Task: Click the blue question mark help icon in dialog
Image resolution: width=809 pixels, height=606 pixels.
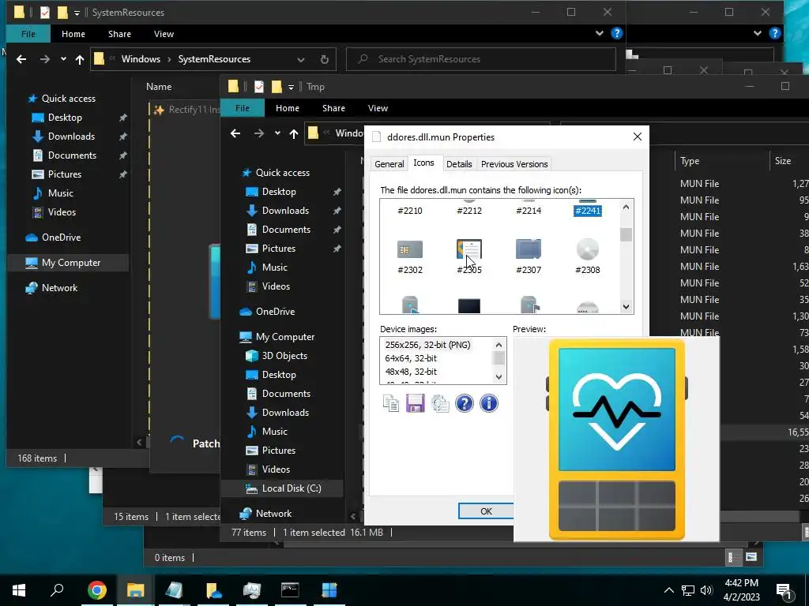Action: [465, 403]
